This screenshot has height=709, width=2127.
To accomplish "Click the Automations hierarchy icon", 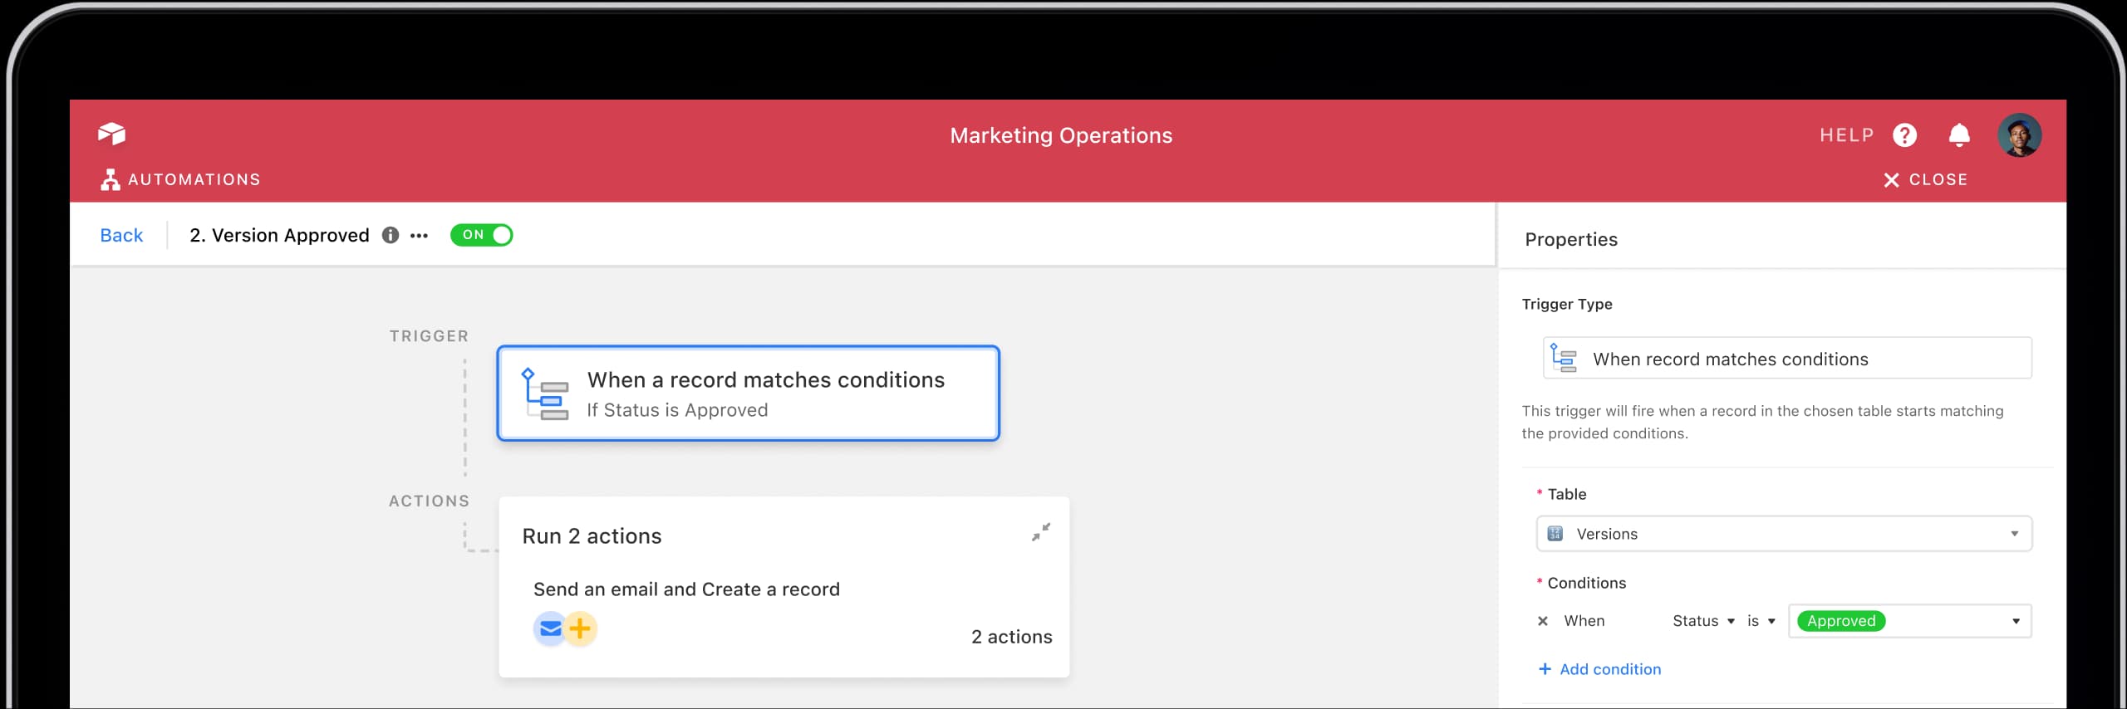I will [x=110, y=179].
